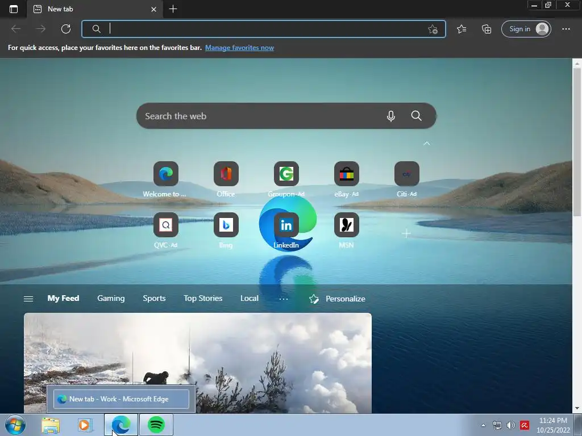Open the Citi quick link tile
This screenshot has height=436, width=582.
tap(407, 174)
